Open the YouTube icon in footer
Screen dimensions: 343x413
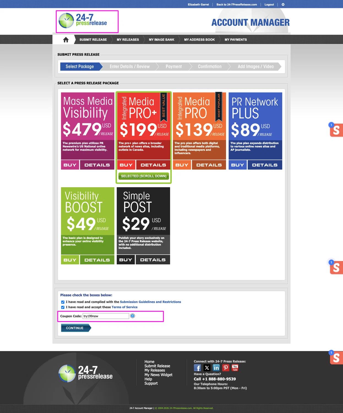tap(235, 368)
